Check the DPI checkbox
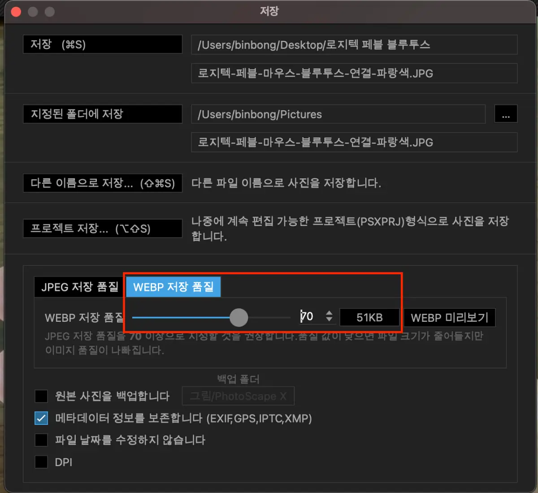The height and width of the screenshot is (493, 538). coord(41,462)
